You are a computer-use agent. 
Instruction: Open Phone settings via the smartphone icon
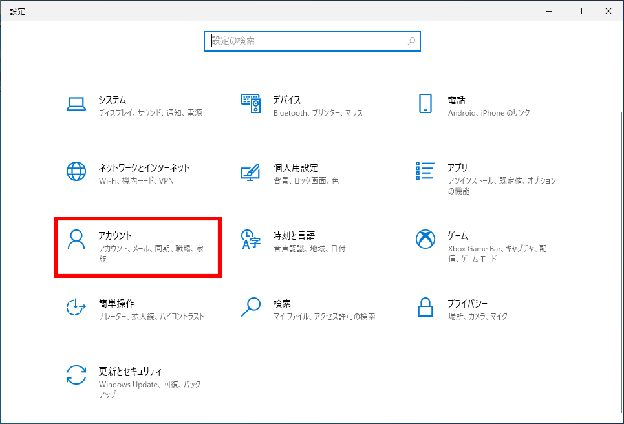(x=425, y=103)
